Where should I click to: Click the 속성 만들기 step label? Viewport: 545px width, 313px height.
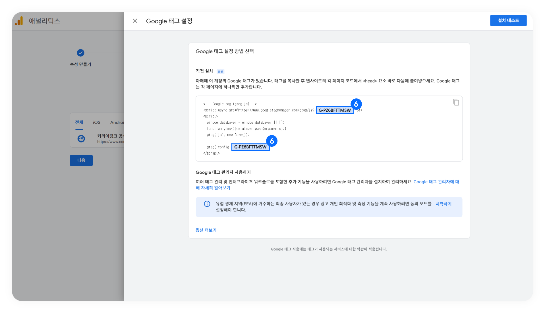point(81,64)
